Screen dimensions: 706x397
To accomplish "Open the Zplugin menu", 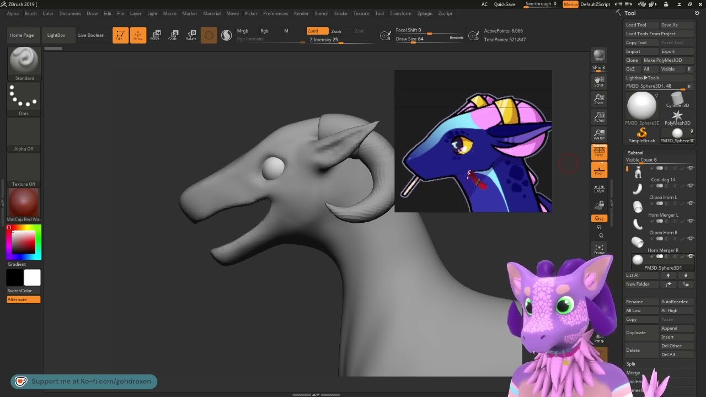I will 425,13.
